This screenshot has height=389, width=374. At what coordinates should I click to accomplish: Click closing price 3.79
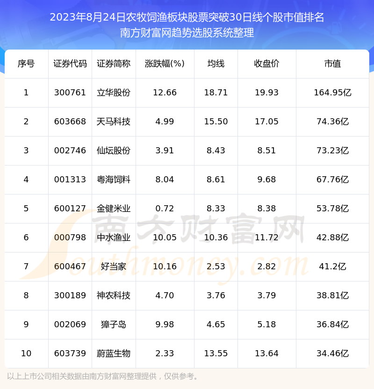(266, 295)
